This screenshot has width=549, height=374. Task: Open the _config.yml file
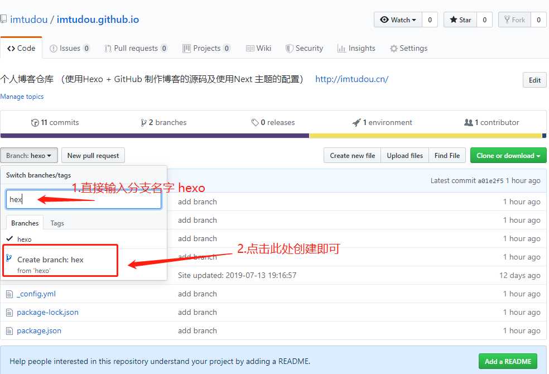point(36,294)
